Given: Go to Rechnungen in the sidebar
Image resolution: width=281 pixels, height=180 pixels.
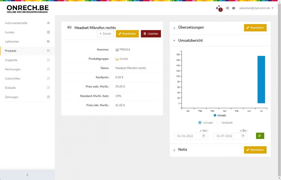Looking at the screenshot, I should [x=13, y=69].
